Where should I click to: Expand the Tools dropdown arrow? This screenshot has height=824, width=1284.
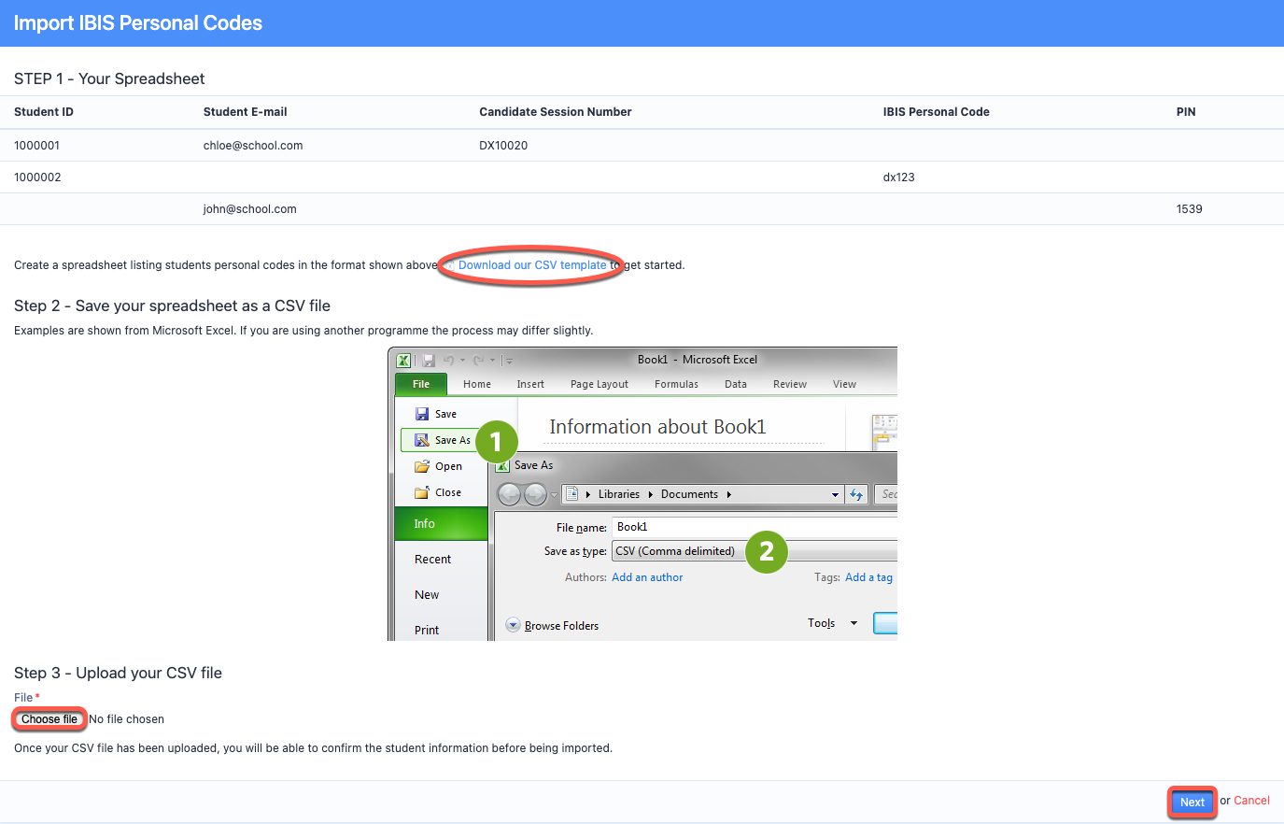[854, 623]
